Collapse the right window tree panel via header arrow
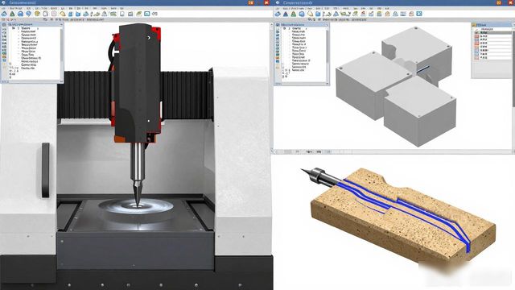This screenshot has width=515, height=290. pyautogui.click(x=327, y=25)
